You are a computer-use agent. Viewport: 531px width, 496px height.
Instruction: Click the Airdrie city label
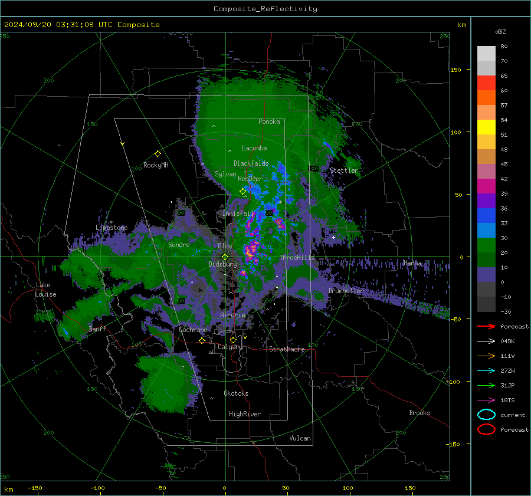tap(232, 315)
